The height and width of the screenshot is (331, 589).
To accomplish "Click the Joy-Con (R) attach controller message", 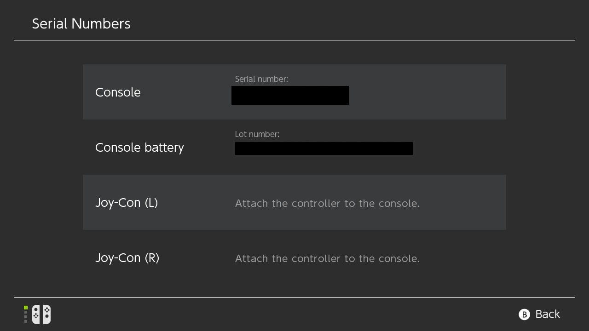I will (x=327, y=258).
